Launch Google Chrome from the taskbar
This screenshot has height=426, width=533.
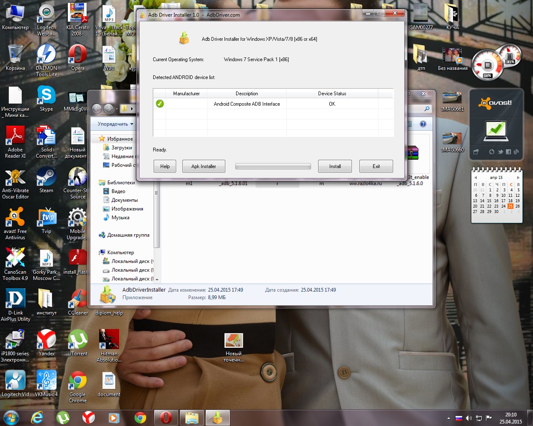[140, 417]
